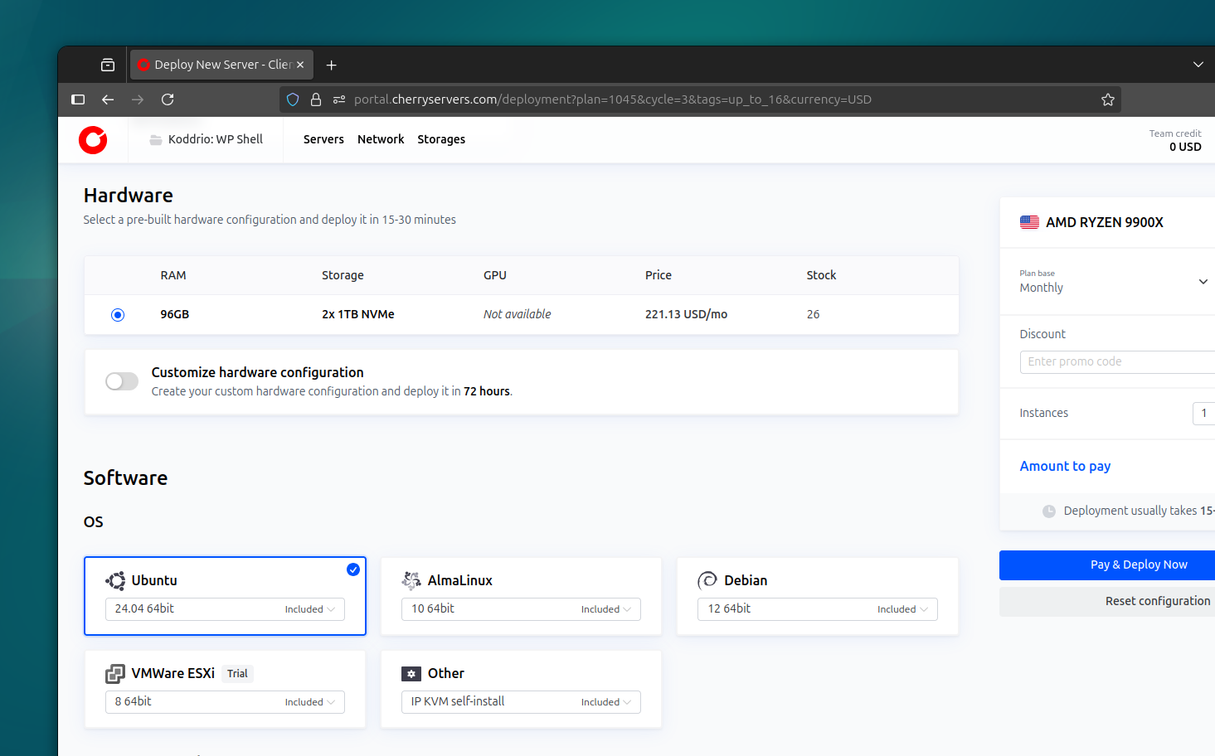Click the stock value 26
Image resolution: width=1215 pixels, height=756 pixels.
coord(813,315)
